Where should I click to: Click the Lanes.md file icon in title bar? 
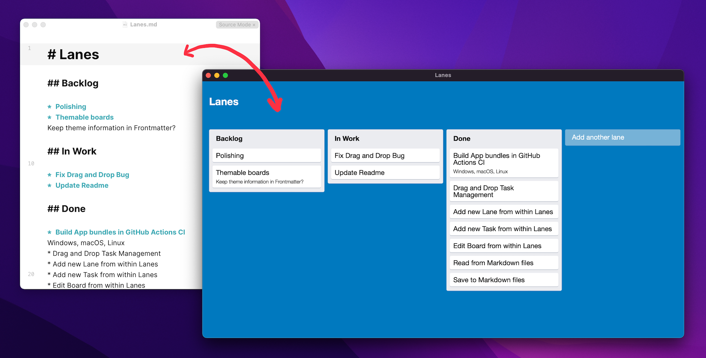point(125,24)
